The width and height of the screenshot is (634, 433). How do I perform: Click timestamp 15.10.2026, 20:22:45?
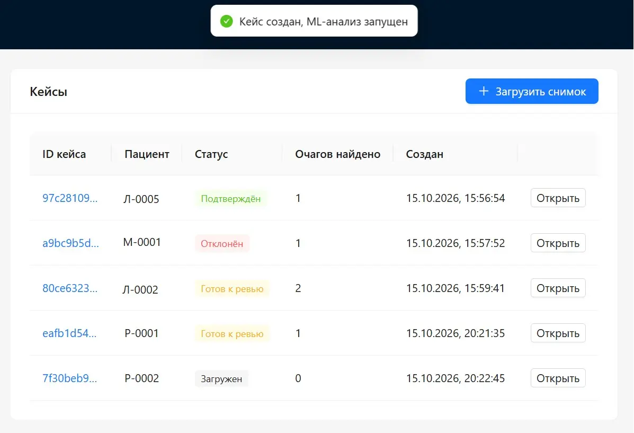456,378
